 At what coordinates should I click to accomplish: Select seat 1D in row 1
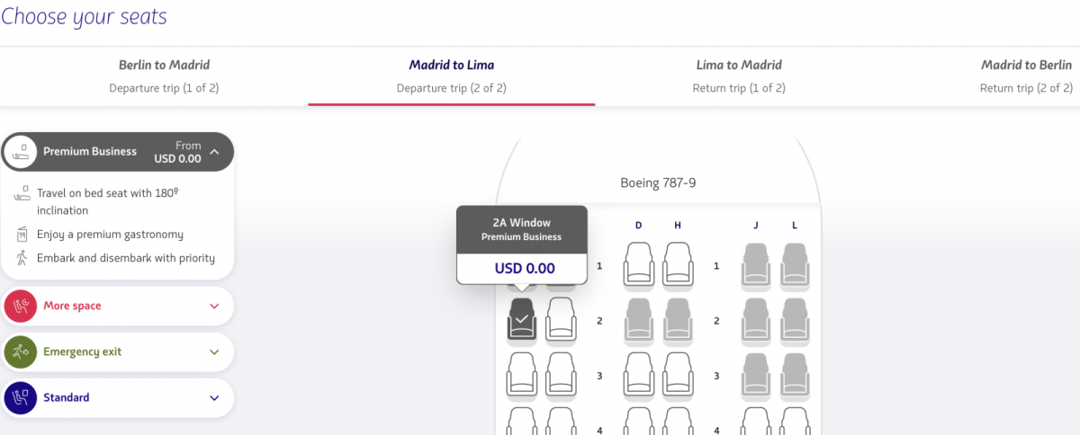(640, 264)
